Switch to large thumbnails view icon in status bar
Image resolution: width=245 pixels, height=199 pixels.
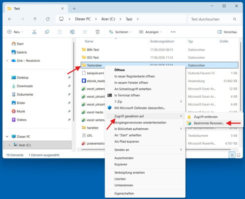coord(238,155)
